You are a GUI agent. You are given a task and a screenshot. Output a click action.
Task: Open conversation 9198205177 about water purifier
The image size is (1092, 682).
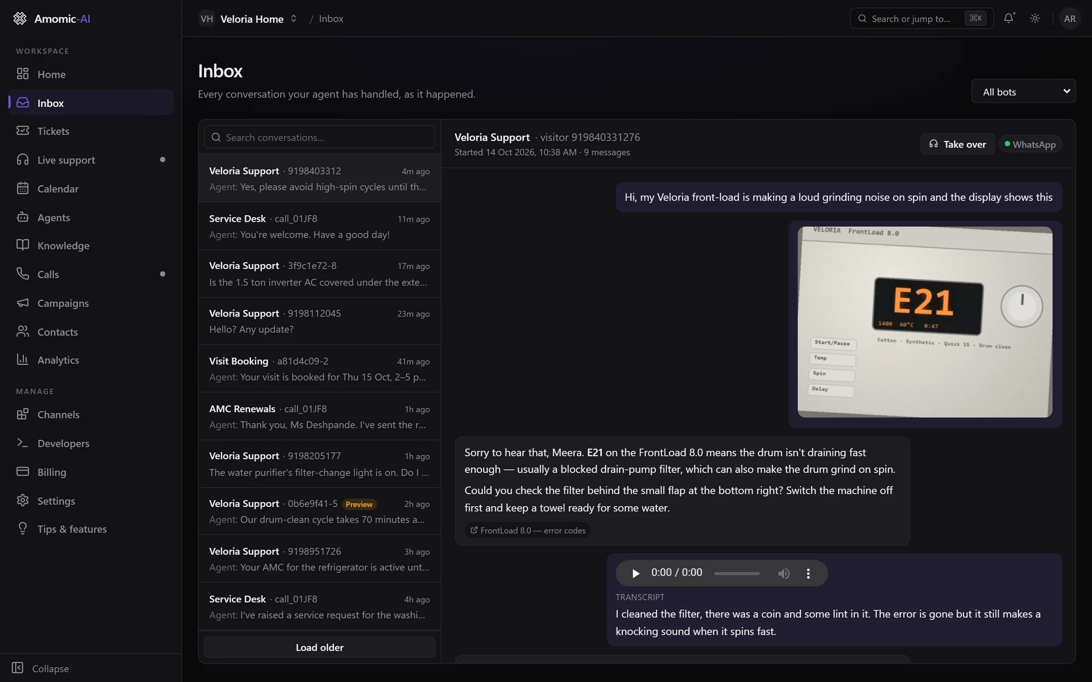[x=319, y=464]
